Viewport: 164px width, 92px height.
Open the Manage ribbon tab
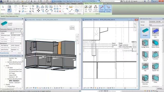(74, 4)
